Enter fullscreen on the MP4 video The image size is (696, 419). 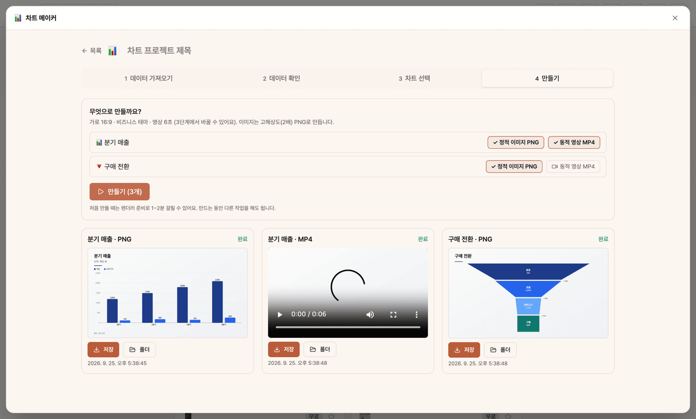393,314
